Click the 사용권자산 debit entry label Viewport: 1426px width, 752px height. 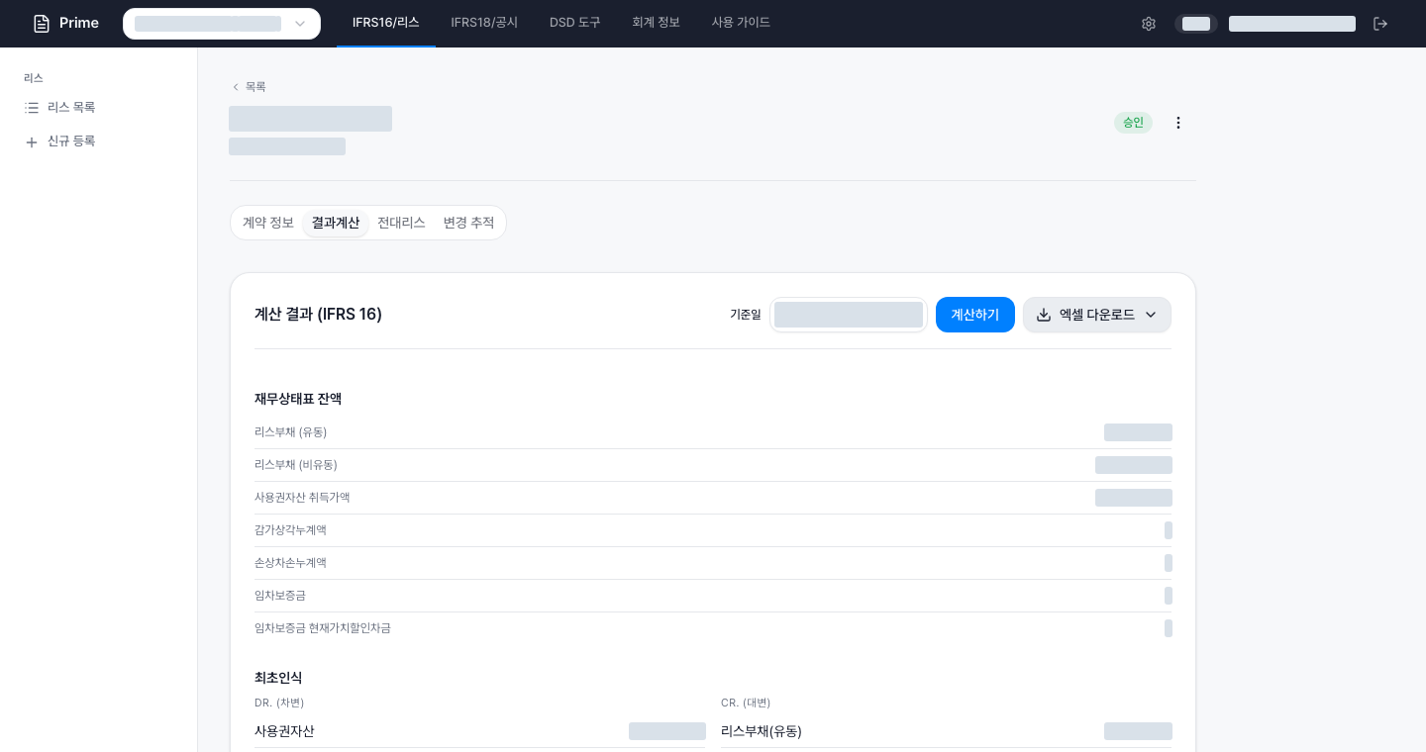click(284, 731)
